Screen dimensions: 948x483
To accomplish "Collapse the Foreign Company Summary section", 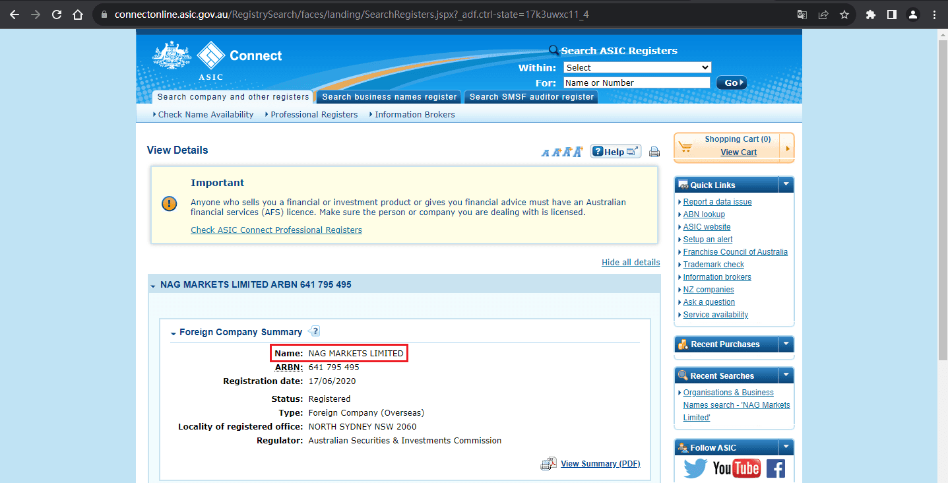I will 173,333.
